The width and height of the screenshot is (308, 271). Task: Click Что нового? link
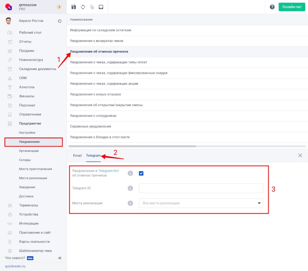click(15, 258)
